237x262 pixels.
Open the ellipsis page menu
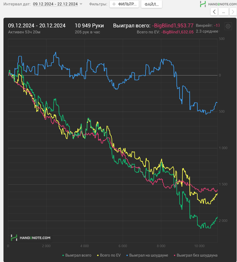[x=223, y=12]
